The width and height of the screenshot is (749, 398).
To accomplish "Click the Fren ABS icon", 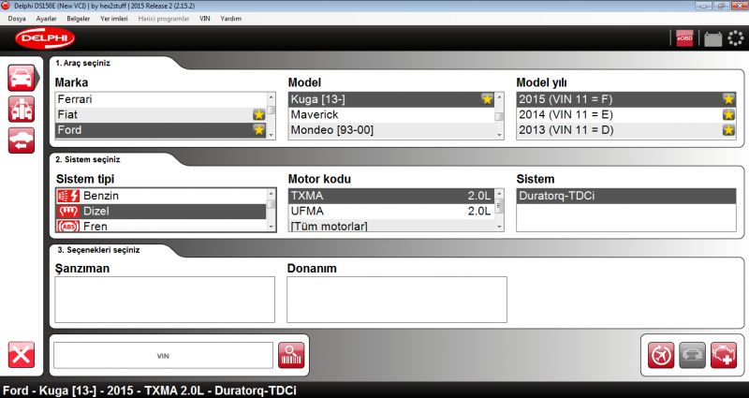I will pos(67,226).
